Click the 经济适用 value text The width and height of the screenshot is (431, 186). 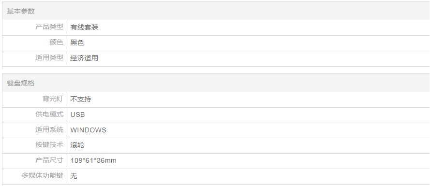[84, 58]
